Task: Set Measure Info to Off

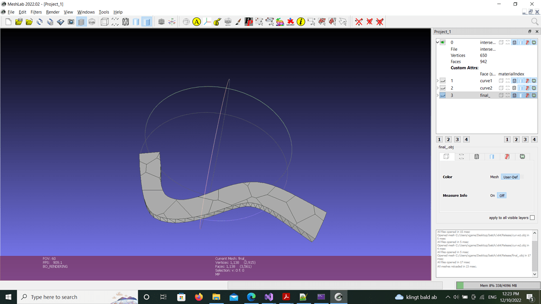Action: (x=502, y=195)
